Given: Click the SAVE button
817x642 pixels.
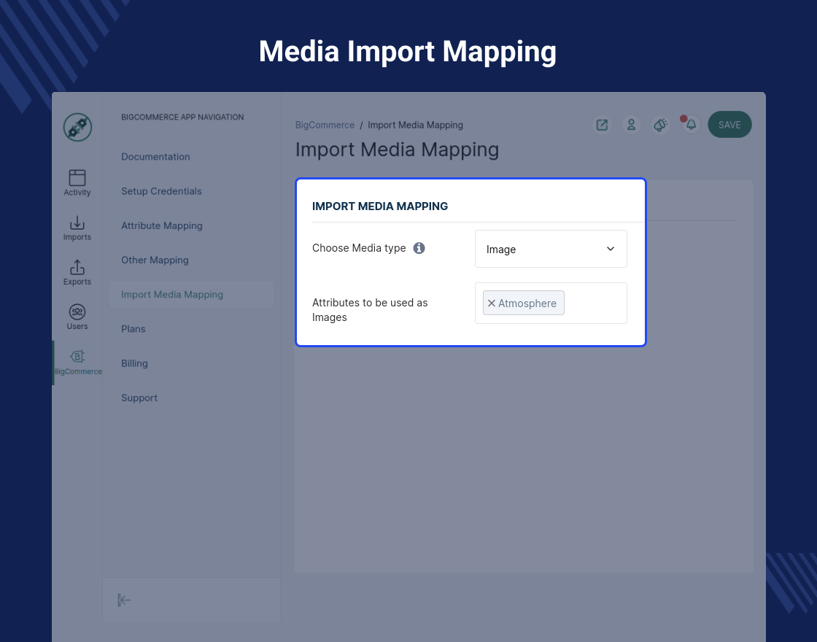Looking at the screenshot, I should point(729,125).
